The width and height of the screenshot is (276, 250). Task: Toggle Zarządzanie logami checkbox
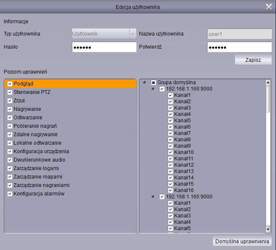[x=9, y=168]
